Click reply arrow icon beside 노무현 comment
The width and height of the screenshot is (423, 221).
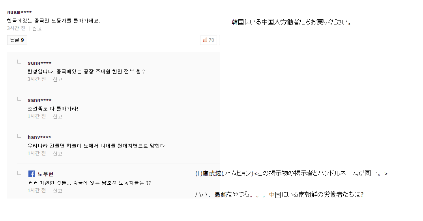[19, 173]
